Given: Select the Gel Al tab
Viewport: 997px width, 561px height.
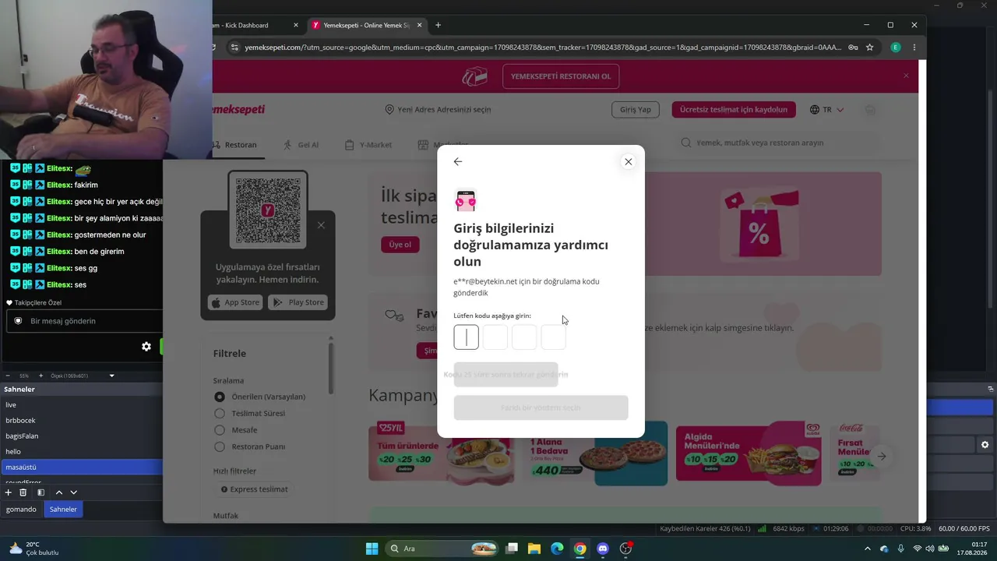Looking at the screenshot, I should (x=301, y=145).
